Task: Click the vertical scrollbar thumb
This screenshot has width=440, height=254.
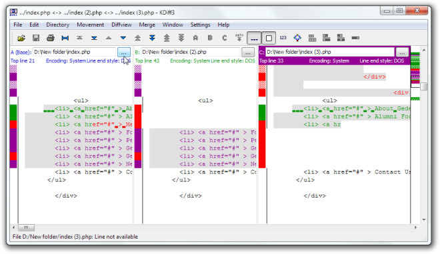Action: coord(424,87)
